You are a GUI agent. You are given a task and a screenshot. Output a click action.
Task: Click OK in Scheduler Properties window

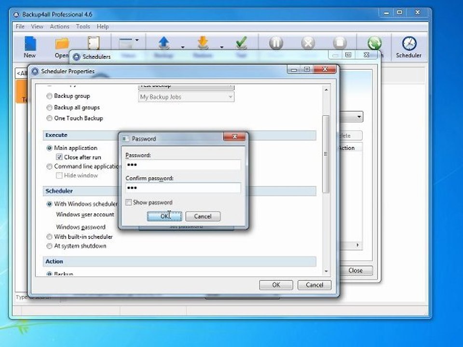click(x=276, y=285)
